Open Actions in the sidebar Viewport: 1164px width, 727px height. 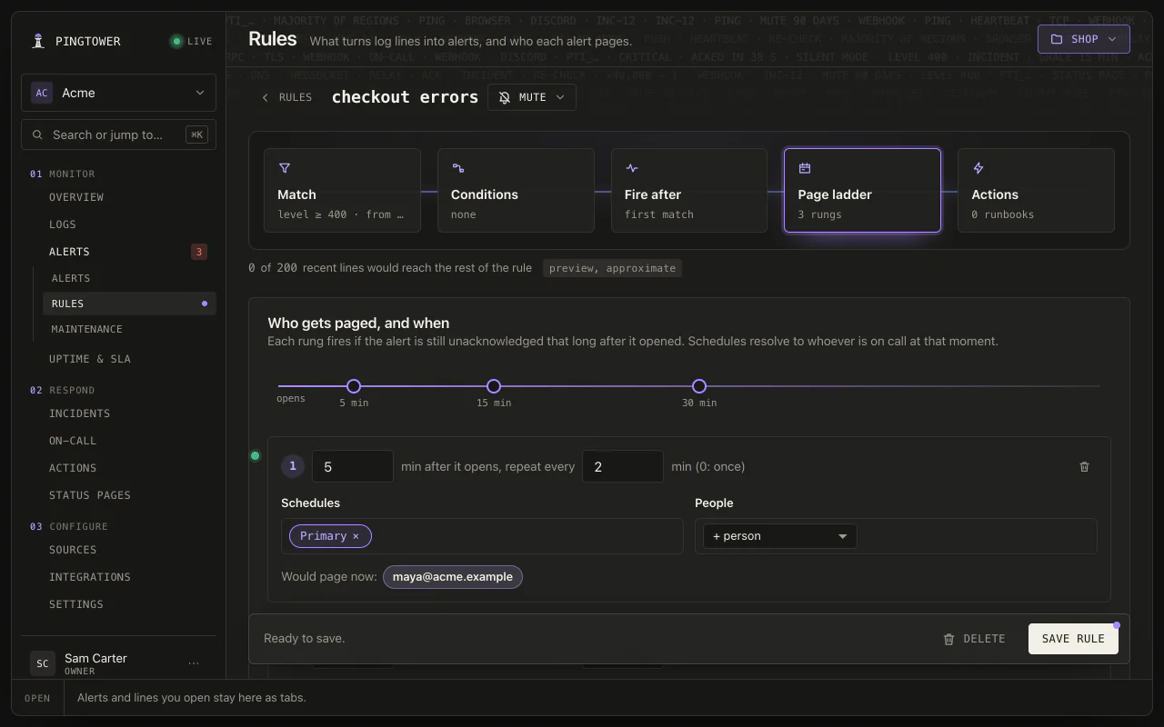(73, 468)
